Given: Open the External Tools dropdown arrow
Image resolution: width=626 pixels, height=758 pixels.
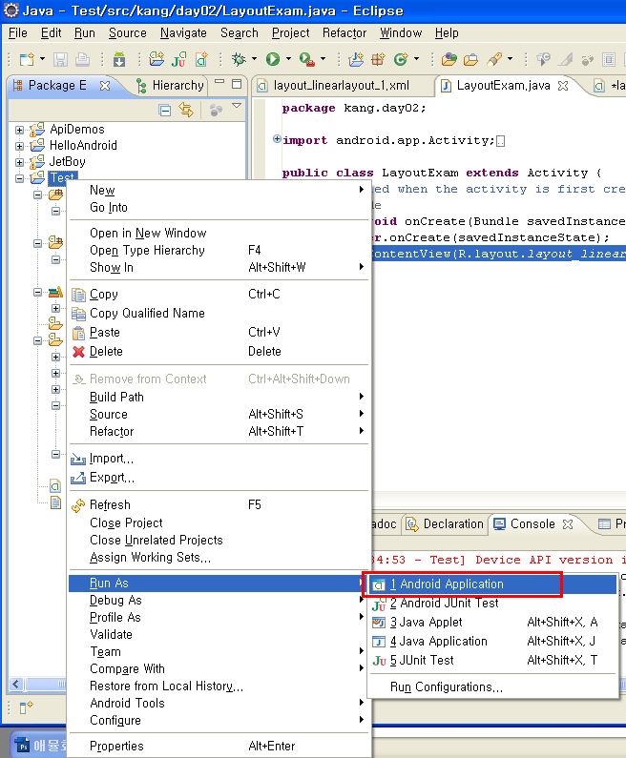Looking at the screenshot, I should (x=323, y=59).
